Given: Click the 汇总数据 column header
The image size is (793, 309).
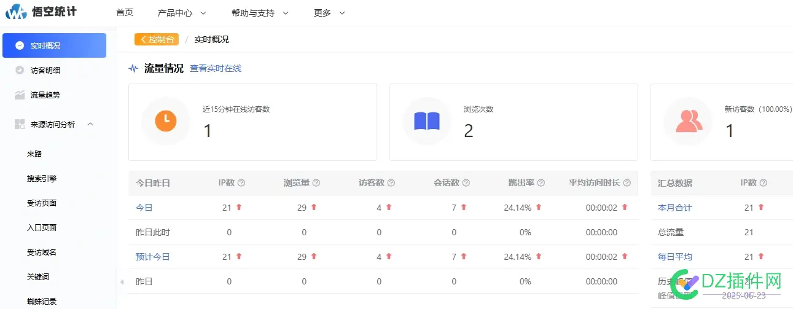Looking at the screenshot, I should coord(675,183).
